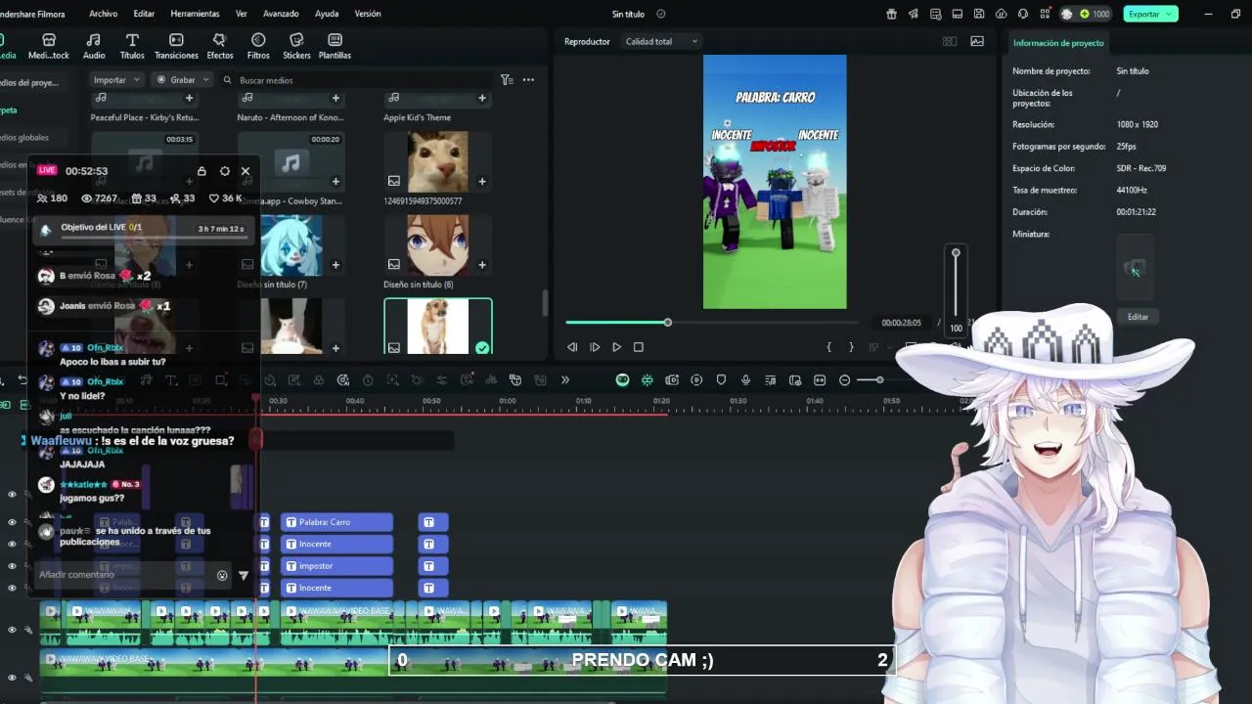Screen dimensions: 1252x704
Task: Stop playback with the square button
Action: click(x=639, y=347)
